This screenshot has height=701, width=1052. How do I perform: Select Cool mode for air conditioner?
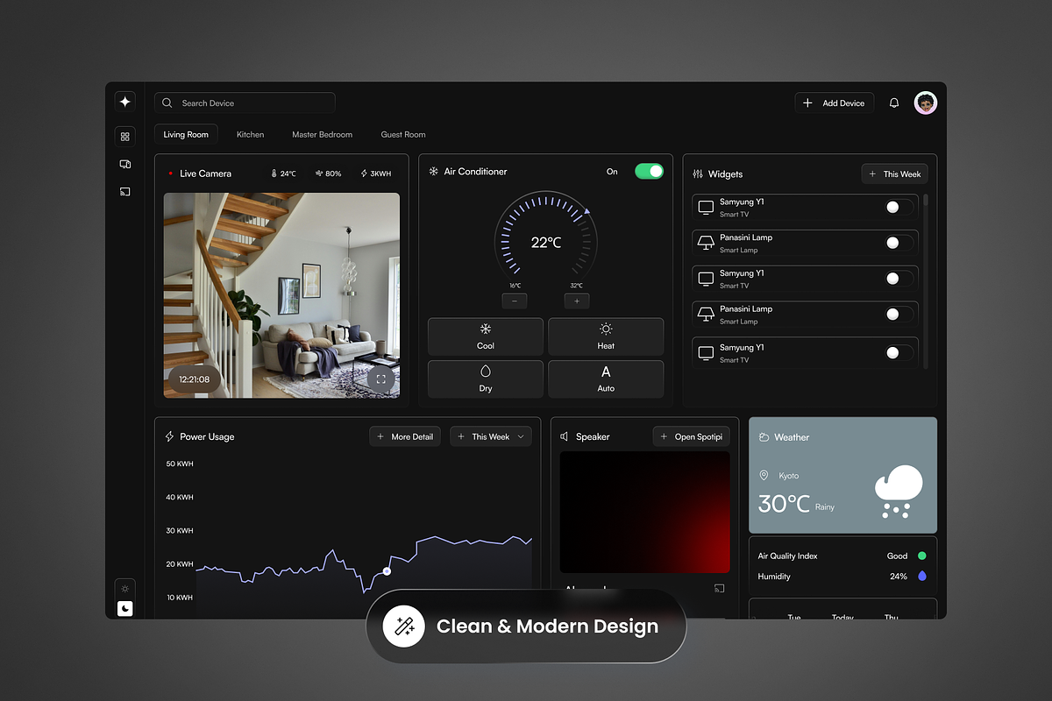coord(486,336)
